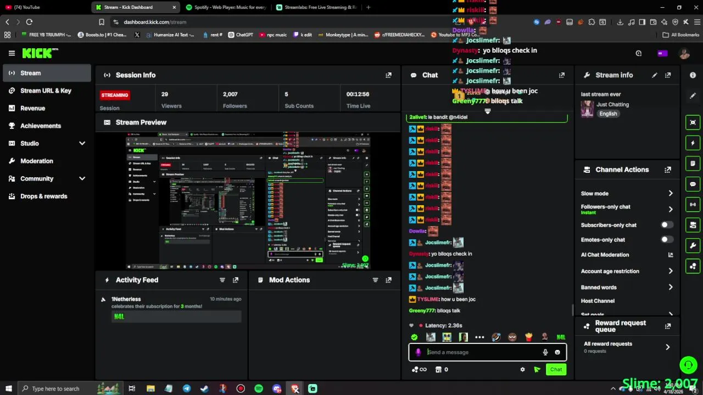Click the Stream Preview thumbnail

tap(248, 200)
